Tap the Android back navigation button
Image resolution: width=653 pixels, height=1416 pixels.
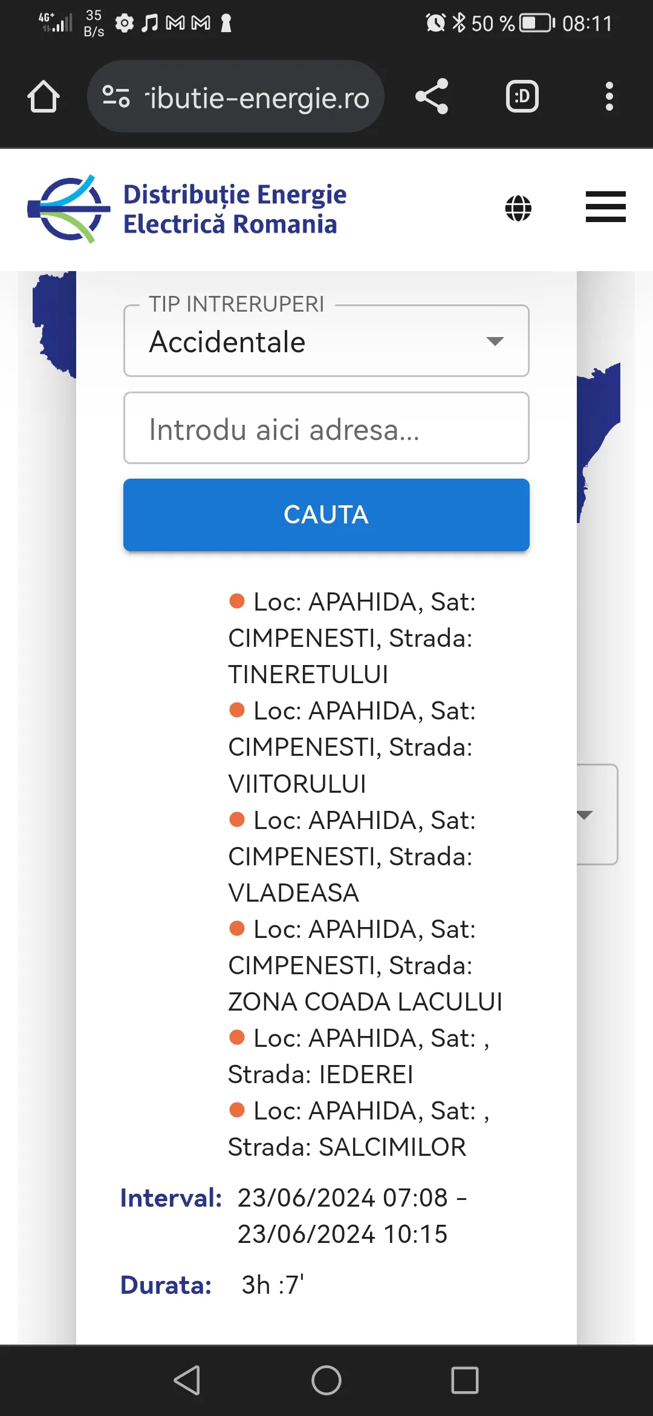[187, 1380]
